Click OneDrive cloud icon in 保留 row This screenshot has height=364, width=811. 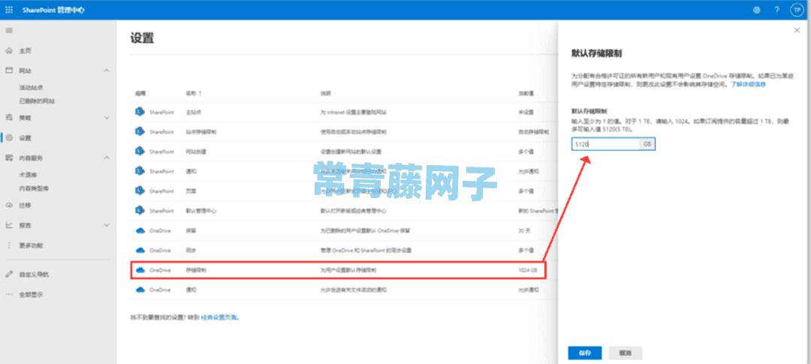point(139,230)
